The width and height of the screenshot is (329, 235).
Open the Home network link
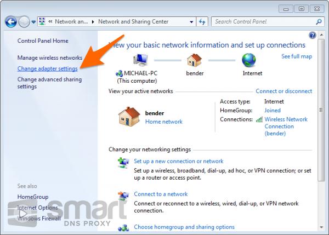pos(164,122)
